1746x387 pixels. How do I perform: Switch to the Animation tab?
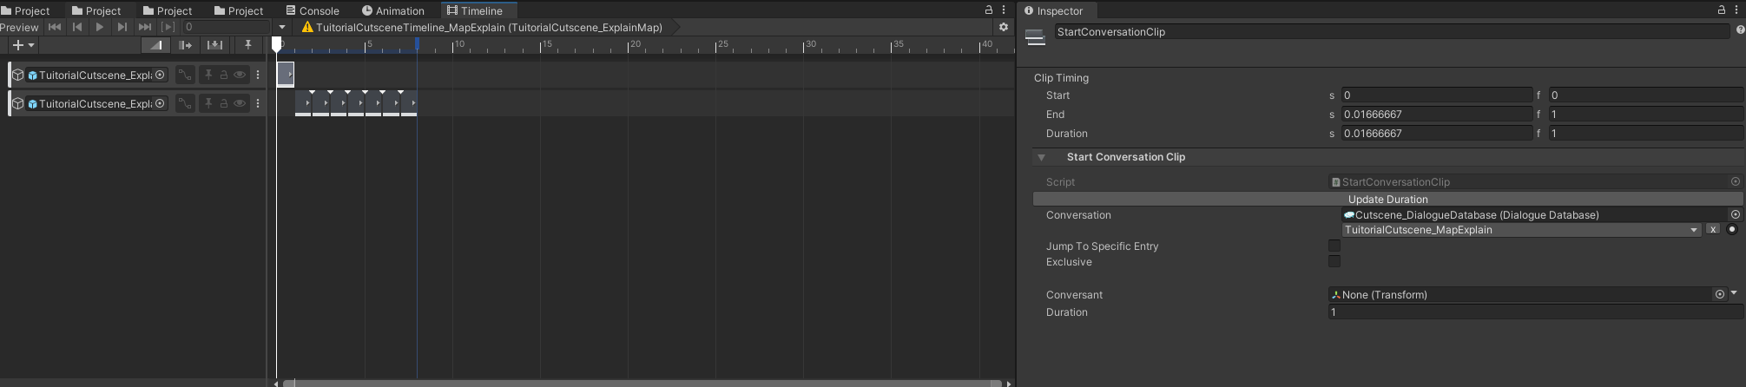coord(393,10)
